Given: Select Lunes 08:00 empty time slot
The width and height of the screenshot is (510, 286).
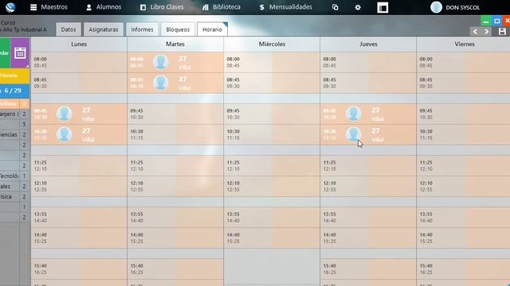Looking at the screenshot, I should click(x=79, y=62).
